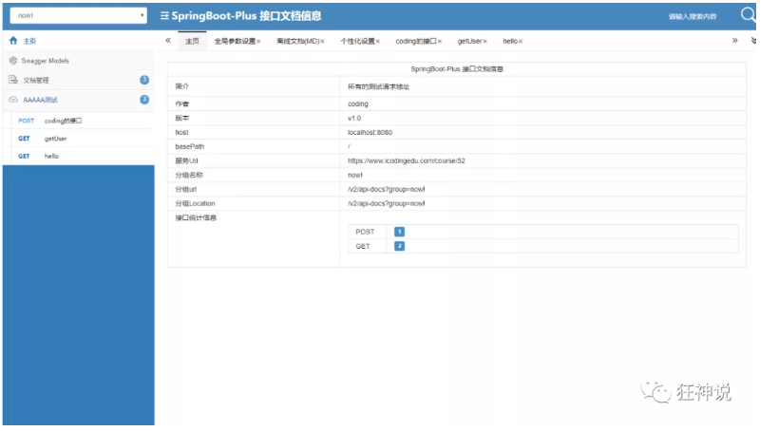Image resolution: width=778 pixels, height=431 pixels.
Task: Switch to the 全局参数设置 tab
Action: click(234, 42)
